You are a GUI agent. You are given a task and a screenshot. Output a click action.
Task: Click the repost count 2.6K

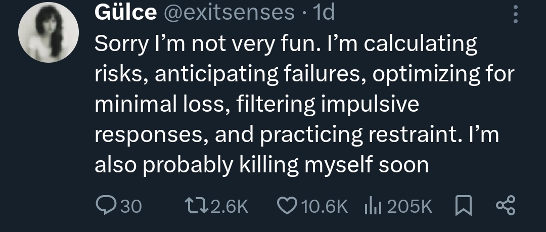coord(229,205)
